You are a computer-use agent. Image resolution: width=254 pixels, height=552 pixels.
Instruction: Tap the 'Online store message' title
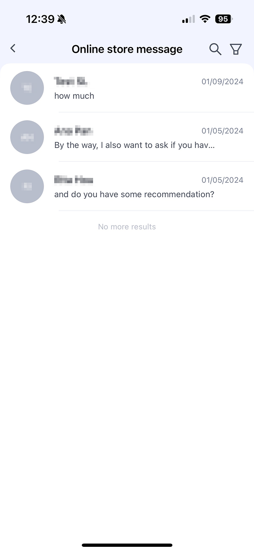[x=127, y=49]
